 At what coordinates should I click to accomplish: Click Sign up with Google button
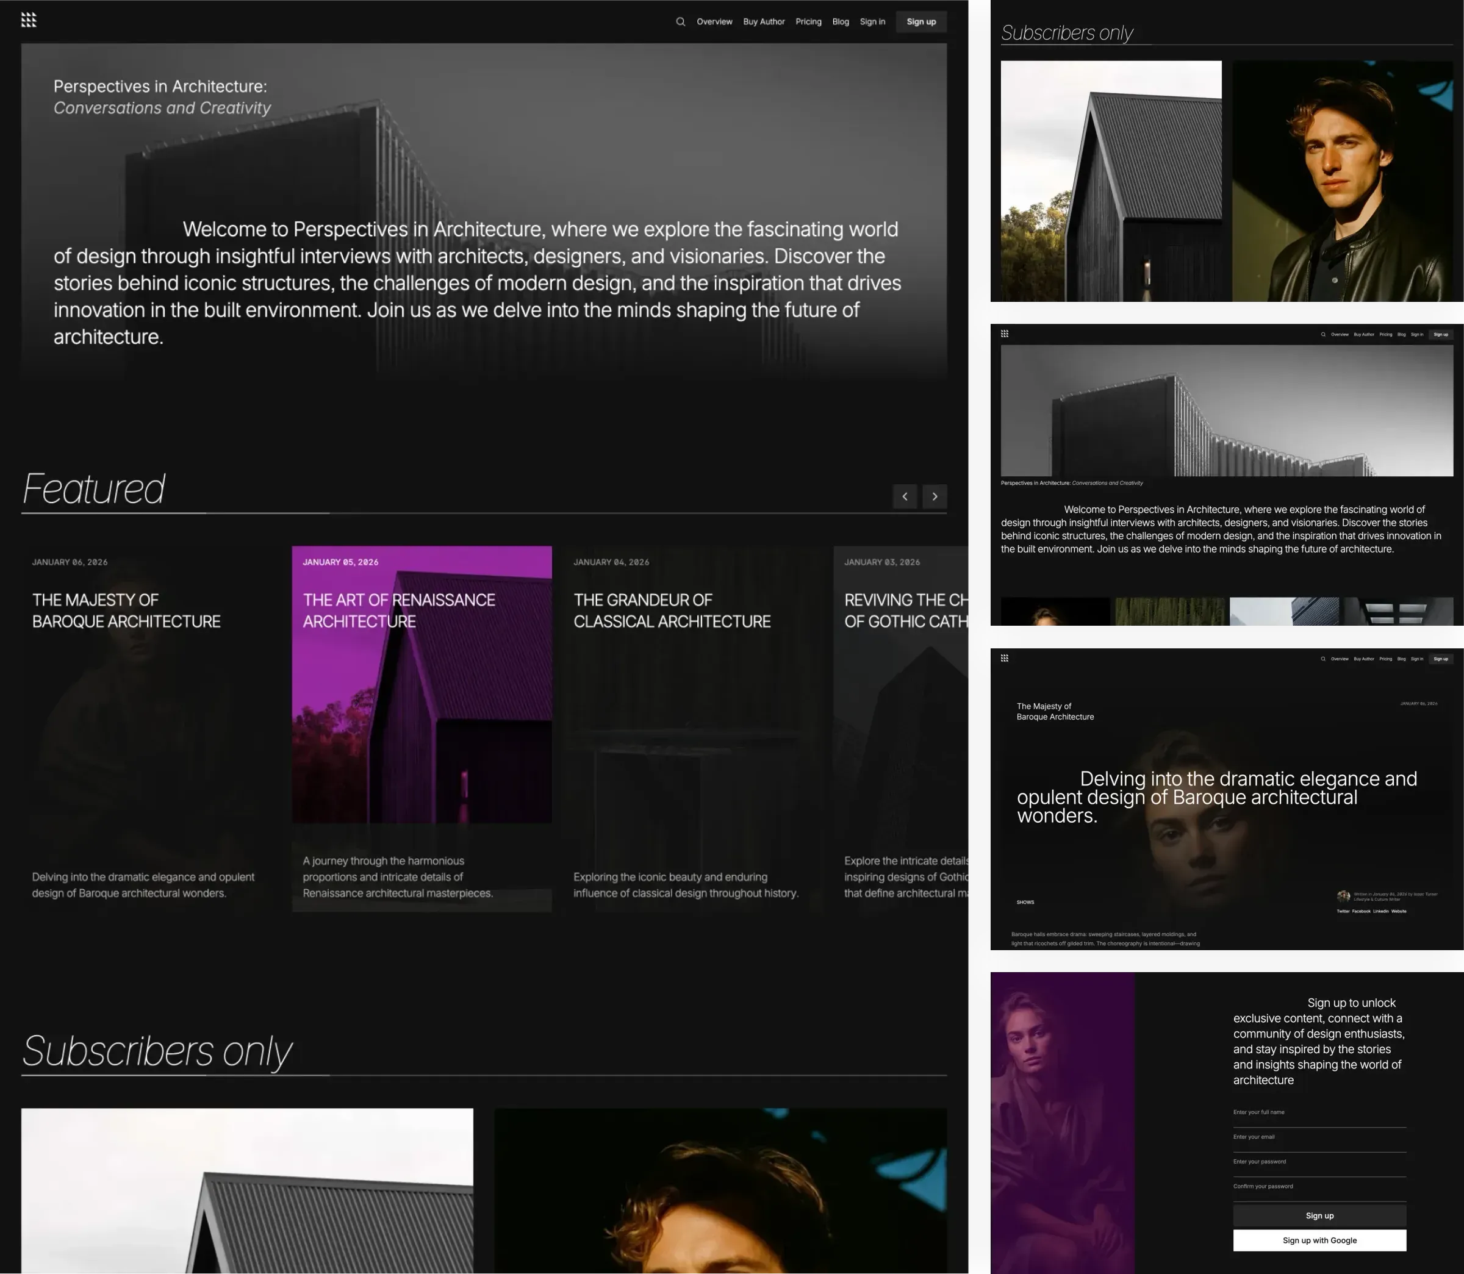coord(1319,1240)
